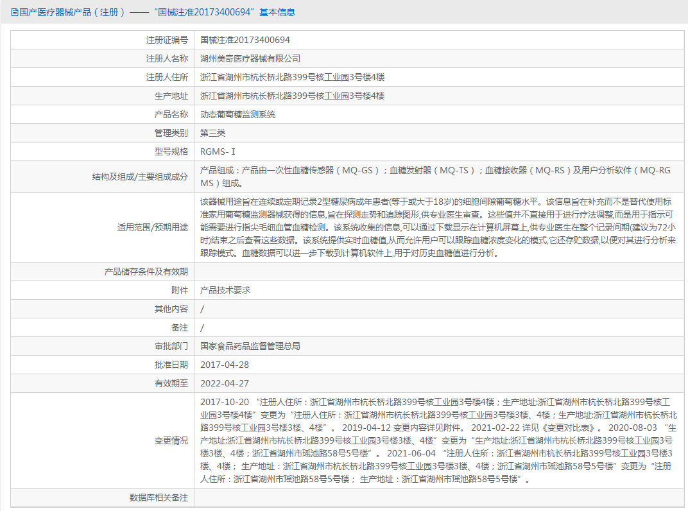Select the 生产地址 label
This screenshot has width=688, height=511.
click(171, 96)
